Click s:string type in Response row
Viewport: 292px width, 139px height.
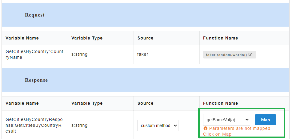pos(79,125)
